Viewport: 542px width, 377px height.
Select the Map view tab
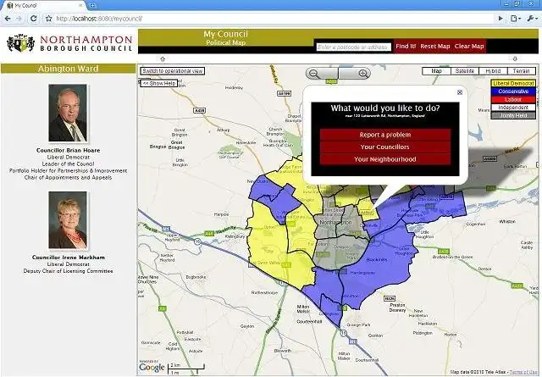click(437, 71)
